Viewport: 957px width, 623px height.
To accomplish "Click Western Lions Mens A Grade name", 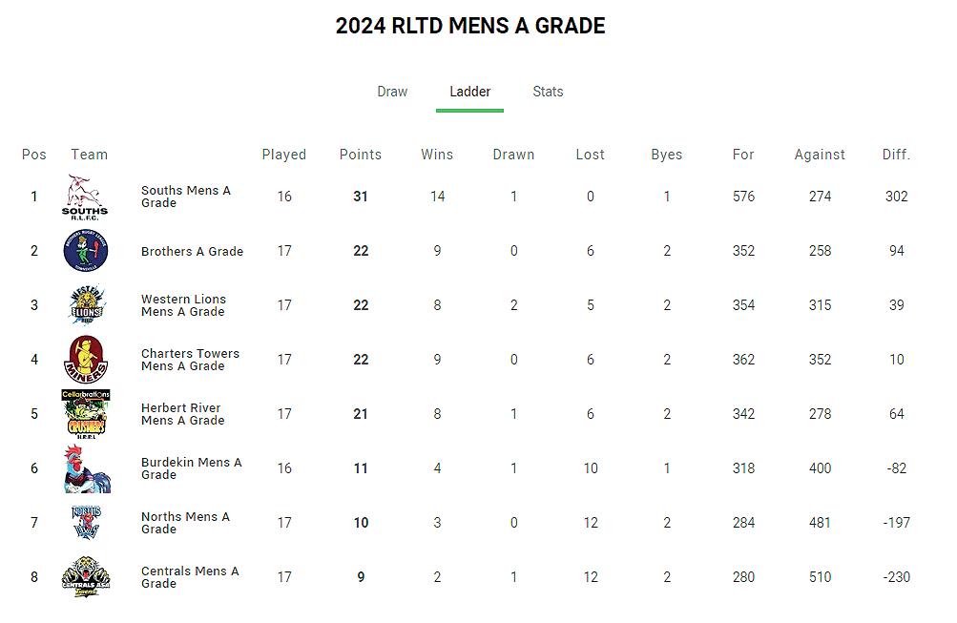I will pyautogui.click(x=183, y=305).
